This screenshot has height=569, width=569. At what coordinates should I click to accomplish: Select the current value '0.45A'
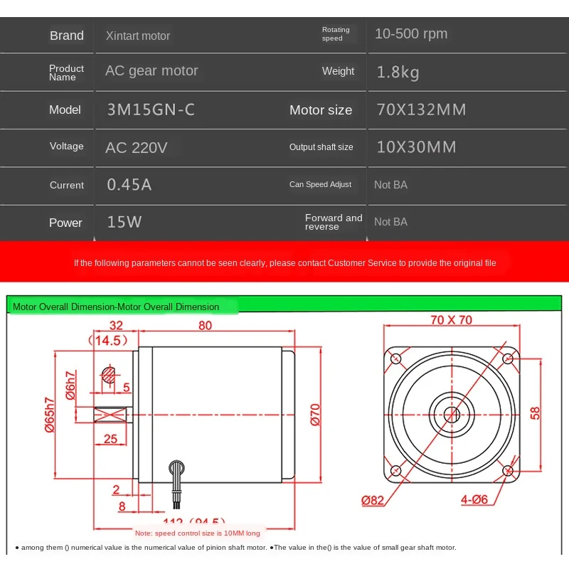[x=129, y=185]
